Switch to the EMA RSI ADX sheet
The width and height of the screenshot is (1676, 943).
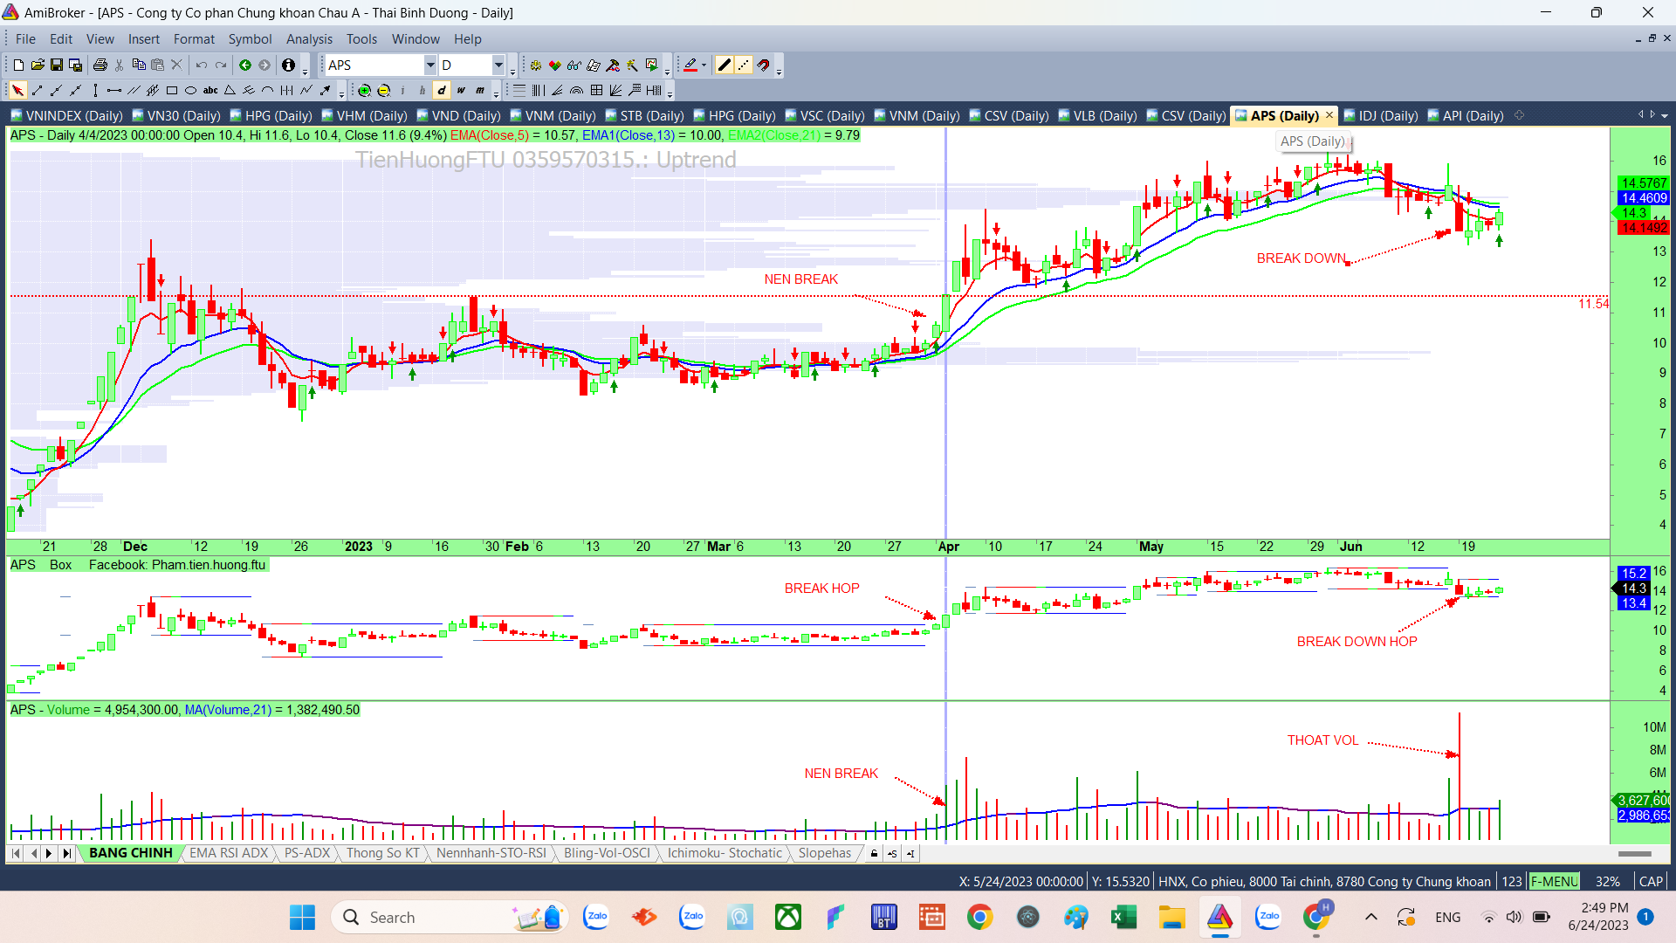(229, 853)
